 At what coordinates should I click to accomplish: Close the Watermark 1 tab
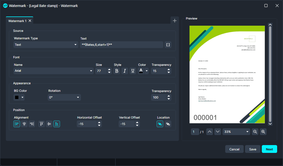coord(30,21)
